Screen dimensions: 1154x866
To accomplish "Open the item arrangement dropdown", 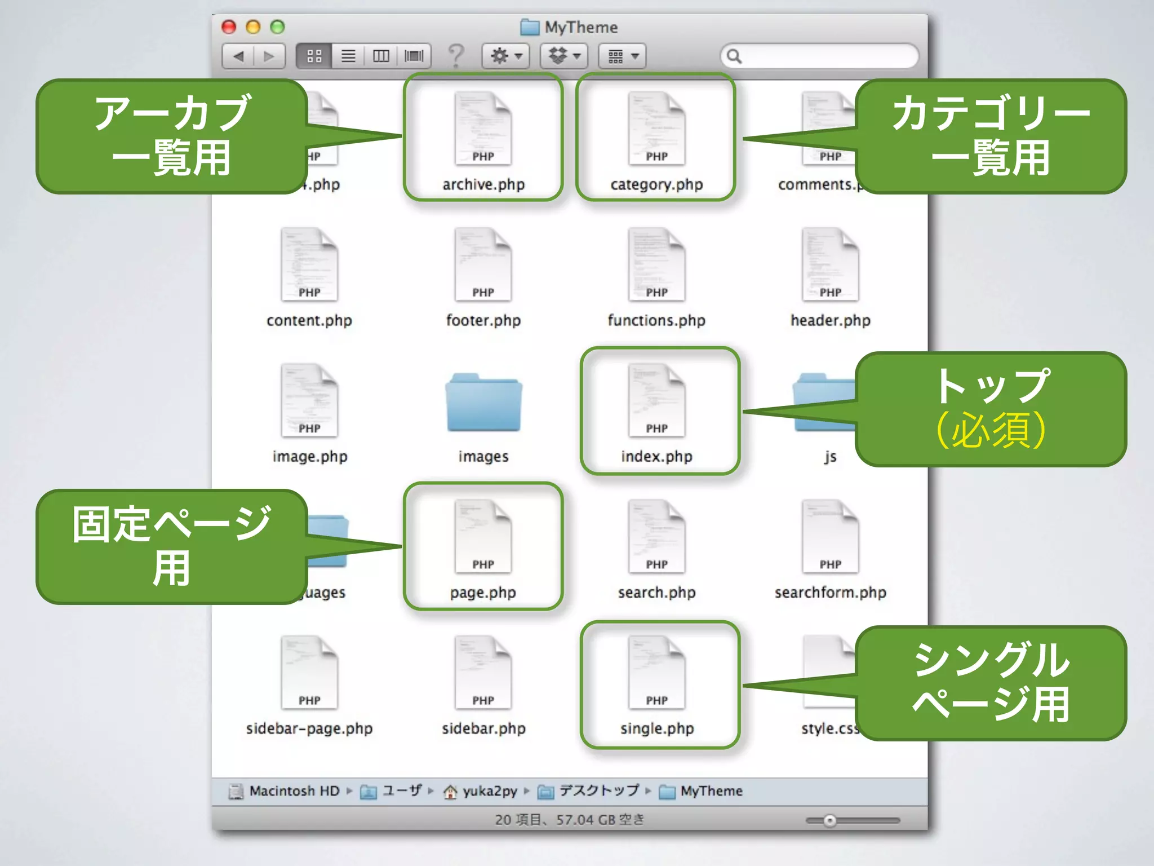I will (x=622, y=56).
